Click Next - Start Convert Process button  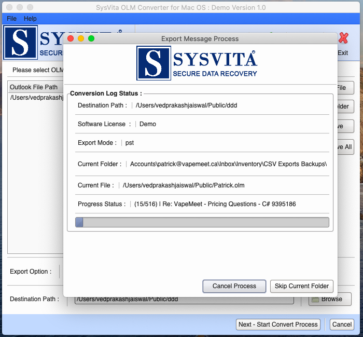pyautogui.click(x=278, y=324)
